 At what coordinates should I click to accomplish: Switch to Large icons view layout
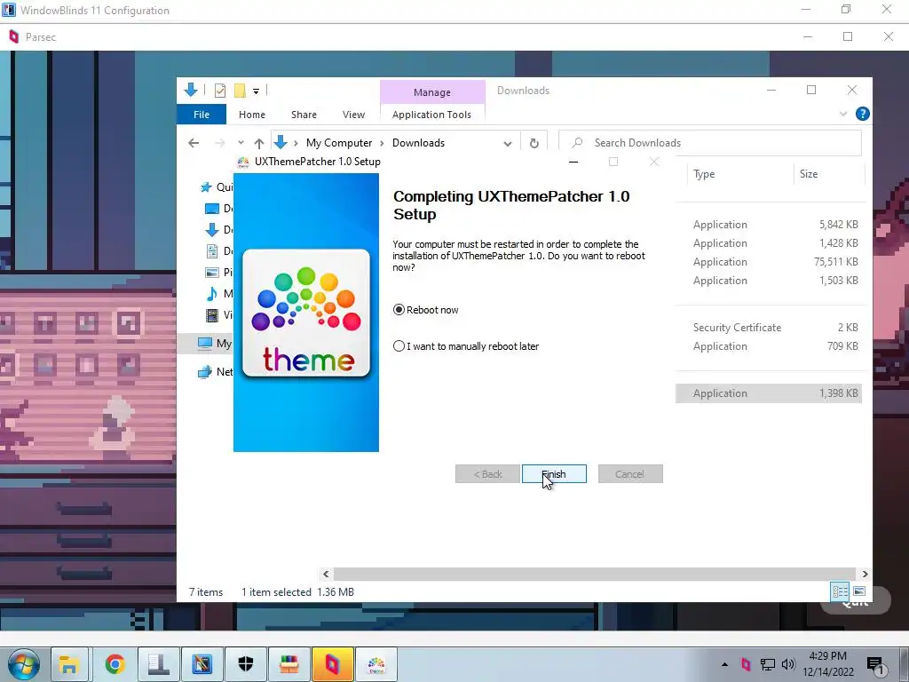(859, 591)
